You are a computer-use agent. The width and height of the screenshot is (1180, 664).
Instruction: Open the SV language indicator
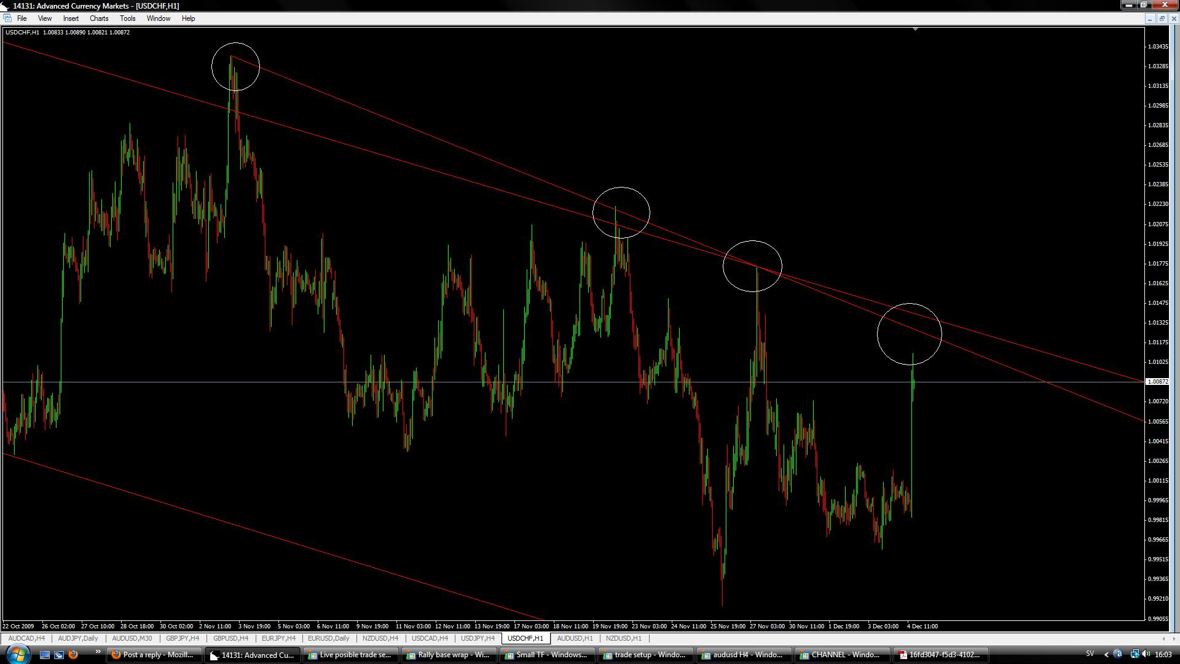1090,654
